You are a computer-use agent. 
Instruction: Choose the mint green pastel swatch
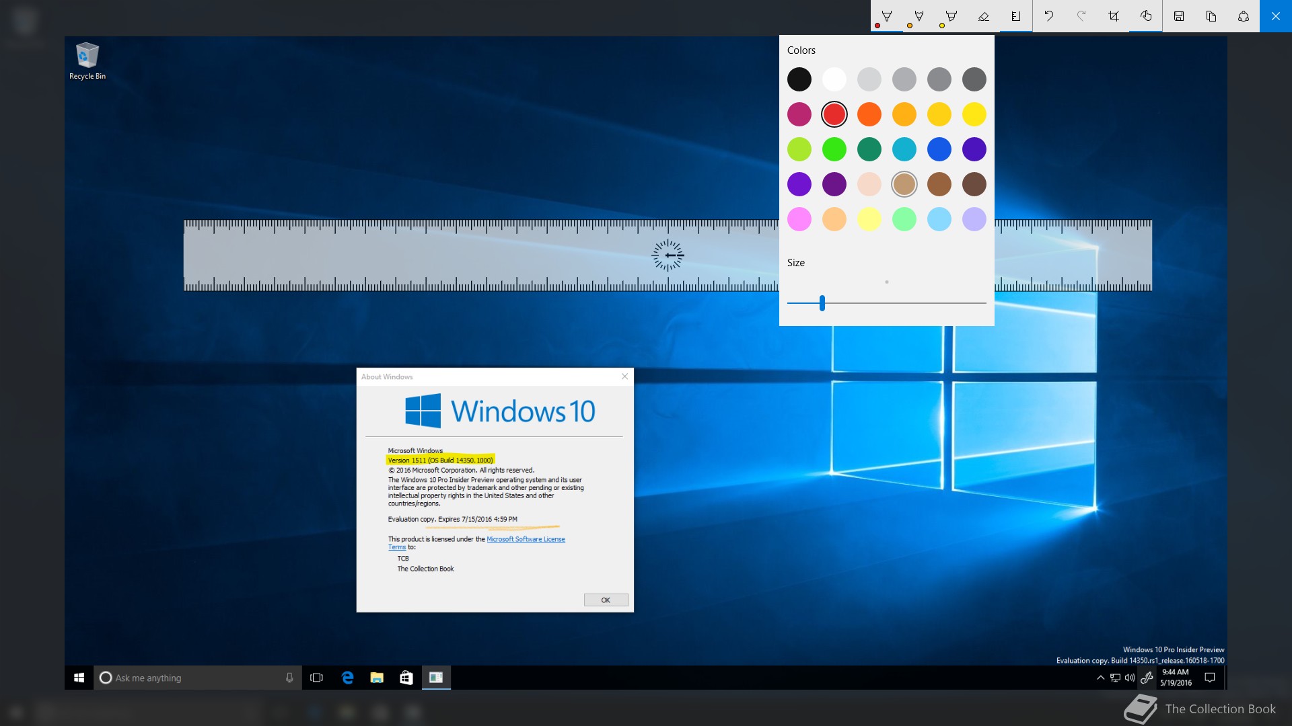(x=904, y=219)
